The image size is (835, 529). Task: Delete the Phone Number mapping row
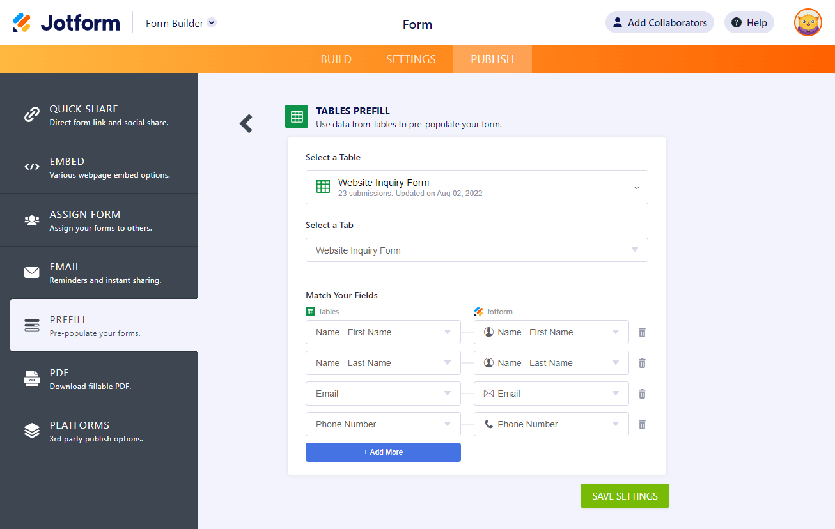coord(643,424)
